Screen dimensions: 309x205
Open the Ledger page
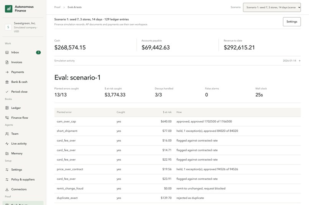[23, 108]
